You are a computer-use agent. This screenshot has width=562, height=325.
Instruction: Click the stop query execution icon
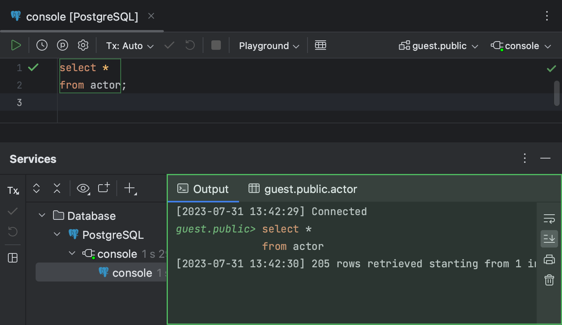point(216,45)
